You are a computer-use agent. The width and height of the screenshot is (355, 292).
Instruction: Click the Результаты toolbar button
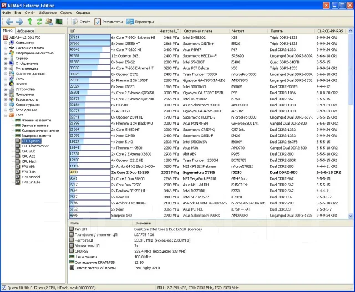109,22
